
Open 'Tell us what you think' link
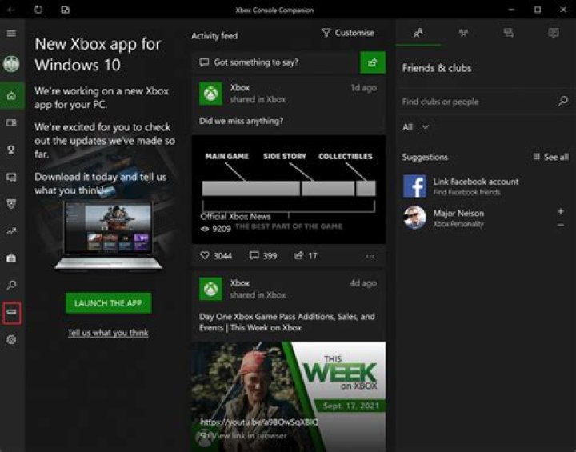click(x=108, y=333)
